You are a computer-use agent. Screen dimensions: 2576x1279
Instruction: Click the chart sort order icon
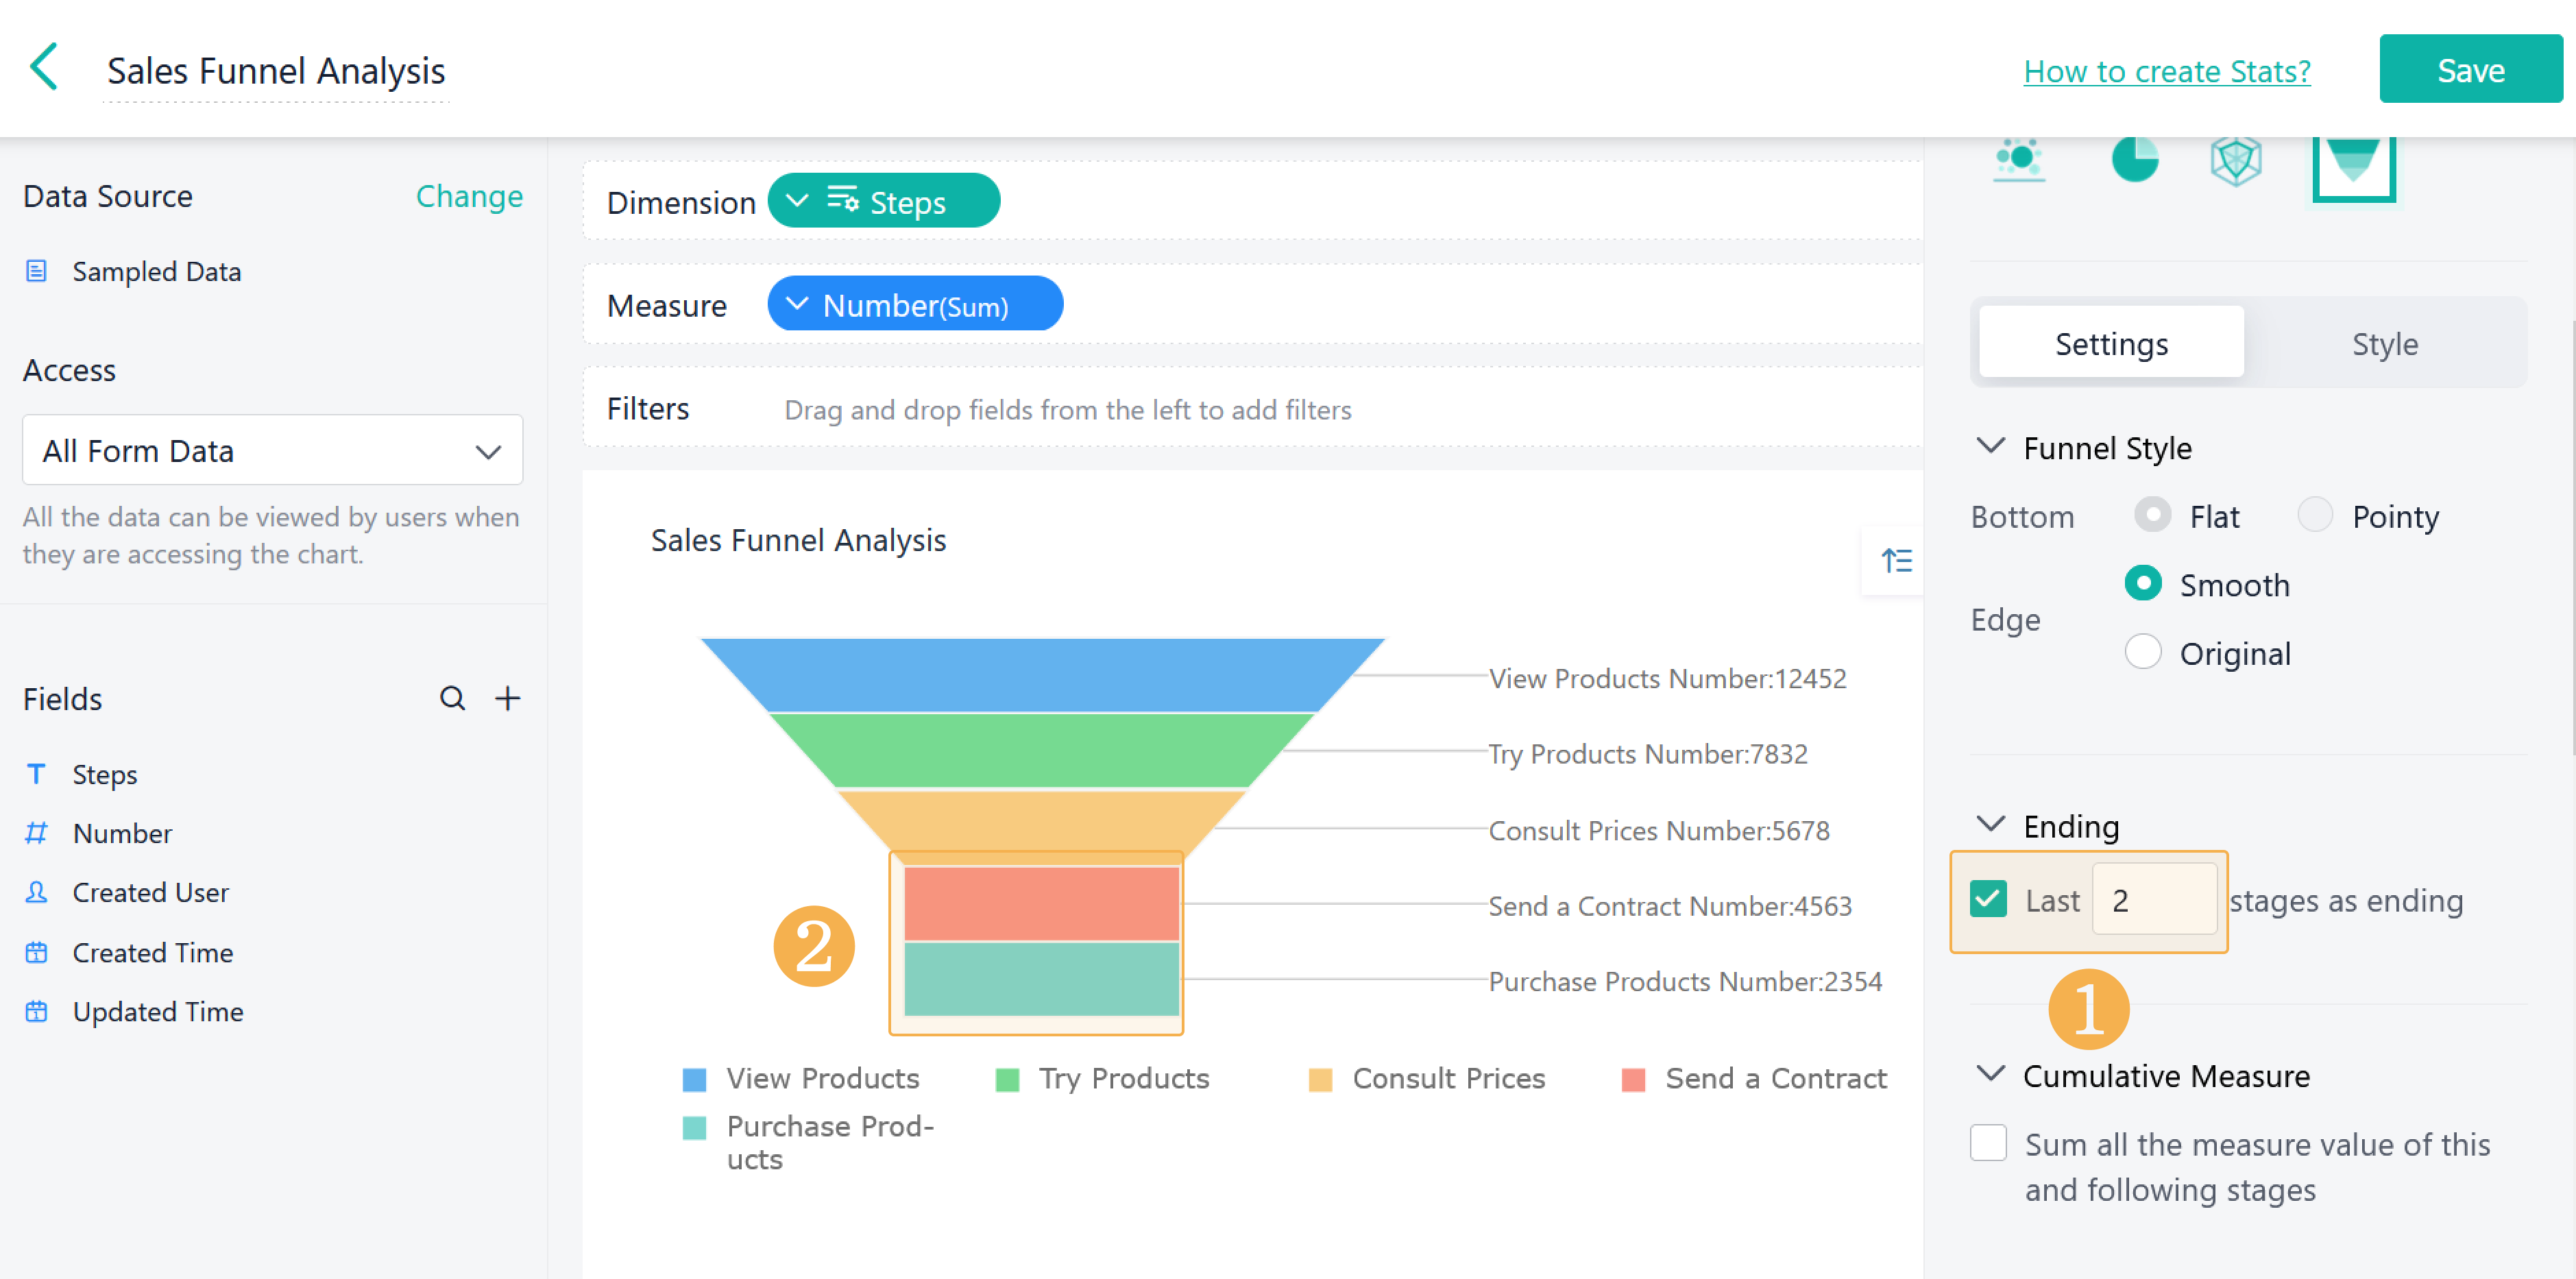coord(1896,560)
